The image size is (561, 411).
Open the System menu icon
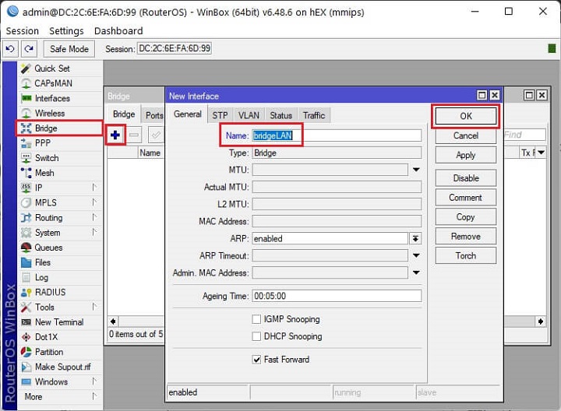[x=26, y=233]
